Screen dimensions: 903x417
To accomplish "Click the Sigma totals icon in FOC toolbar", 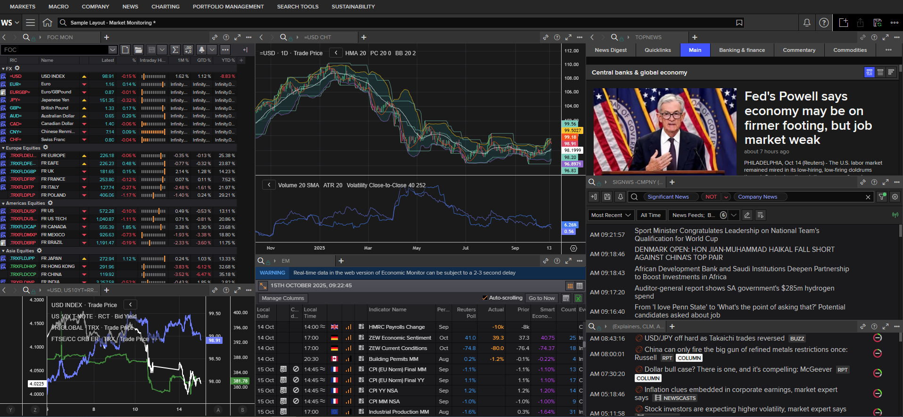I will pyautogui.click(x=175, y=50).
